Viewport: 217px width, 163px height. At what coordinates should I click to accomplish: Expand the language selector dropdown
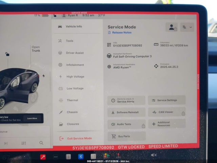coord(187,28)
